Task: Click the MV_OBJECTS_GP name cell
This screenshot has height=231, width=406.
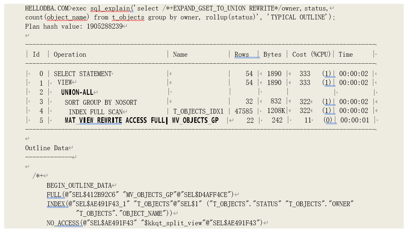Action: point(195,120)
